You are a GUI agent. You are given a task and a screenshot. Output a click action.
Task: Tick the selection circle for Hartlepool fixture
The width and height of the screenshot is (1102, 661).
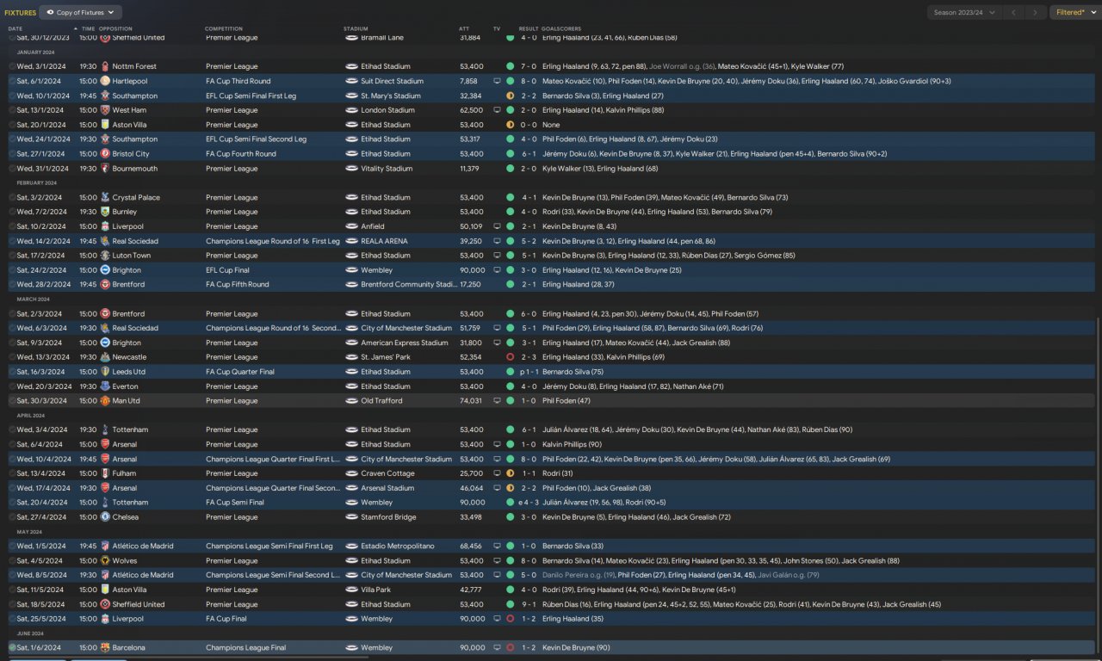(x=12, y=81)
